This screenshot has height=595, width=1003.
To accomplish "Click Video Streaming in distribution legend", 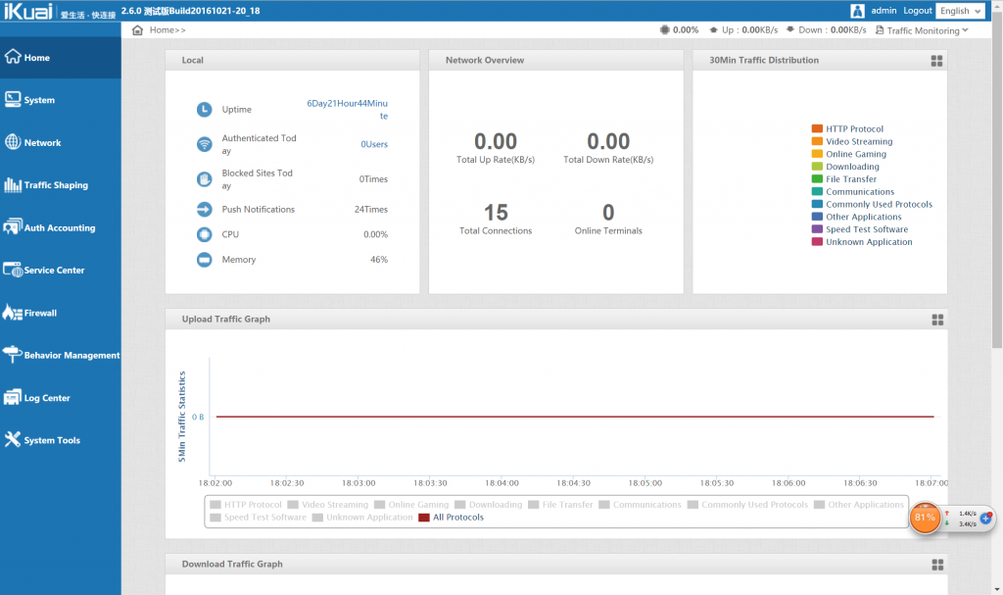I will 852,141.
